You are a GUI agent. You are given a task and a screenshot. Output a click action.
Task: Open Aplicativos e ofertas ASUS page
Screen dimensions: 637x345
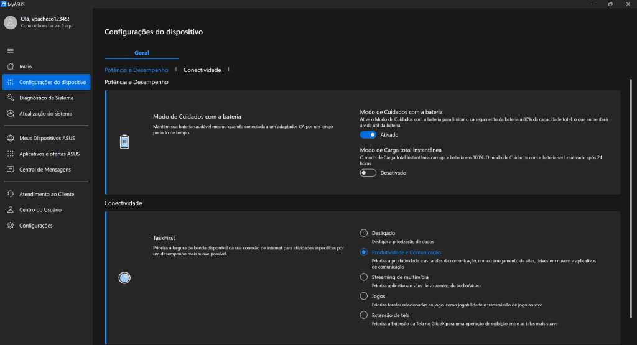click(x=46, y=154)
